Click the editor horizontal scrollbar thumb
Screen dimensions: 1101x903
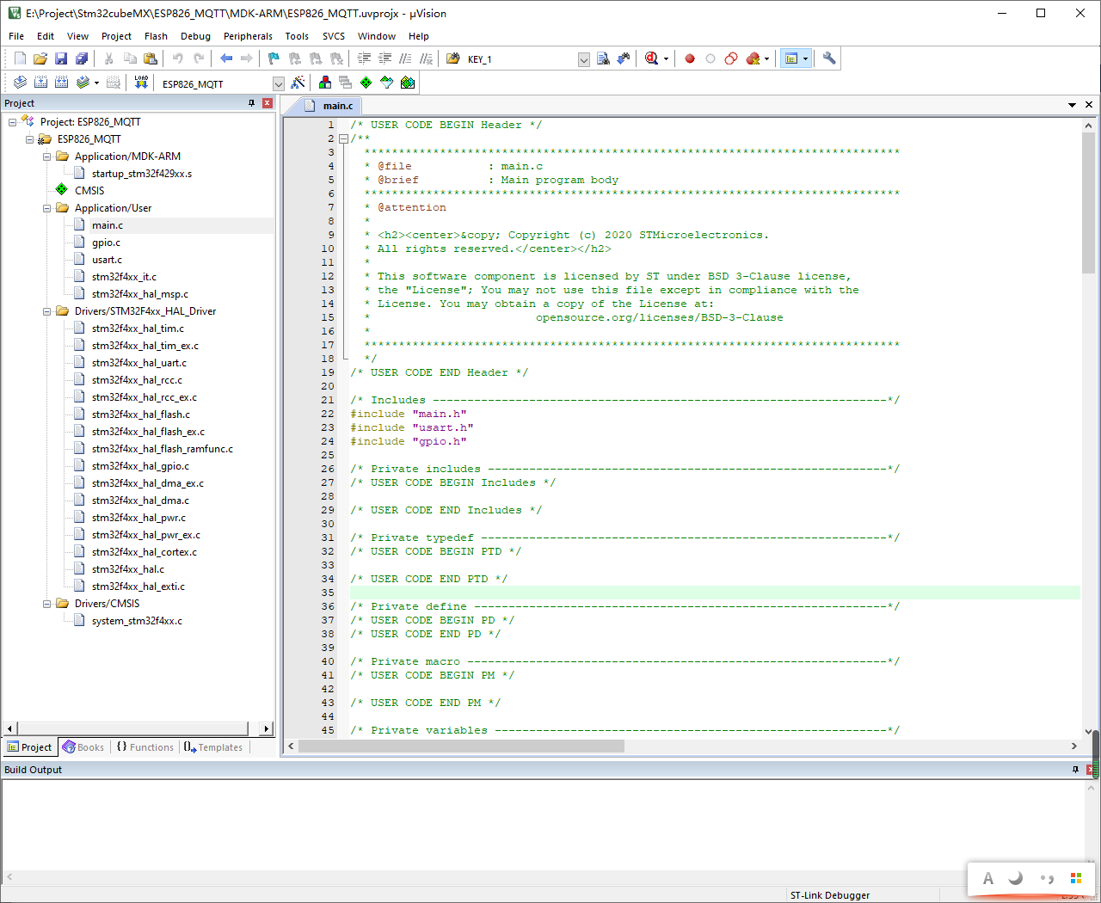pos(460,746)
